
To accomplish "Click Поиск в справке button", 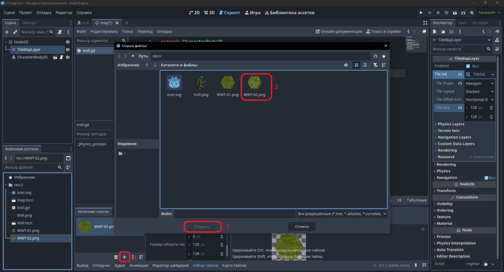I will [383, 31].
